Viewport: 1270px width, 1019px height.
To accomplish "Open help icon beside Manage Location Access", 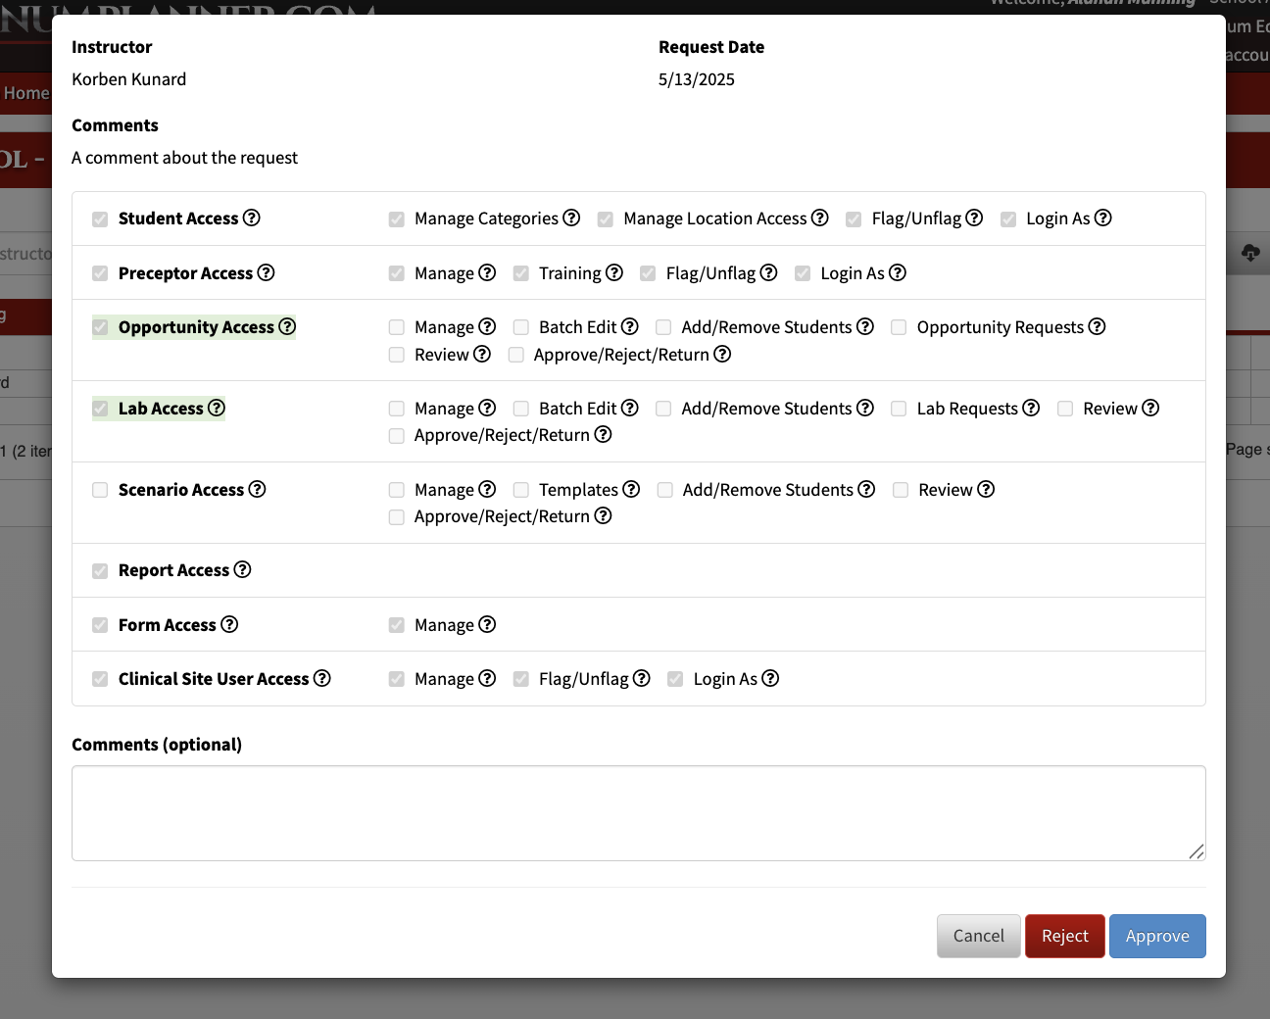I will point(820,218).
